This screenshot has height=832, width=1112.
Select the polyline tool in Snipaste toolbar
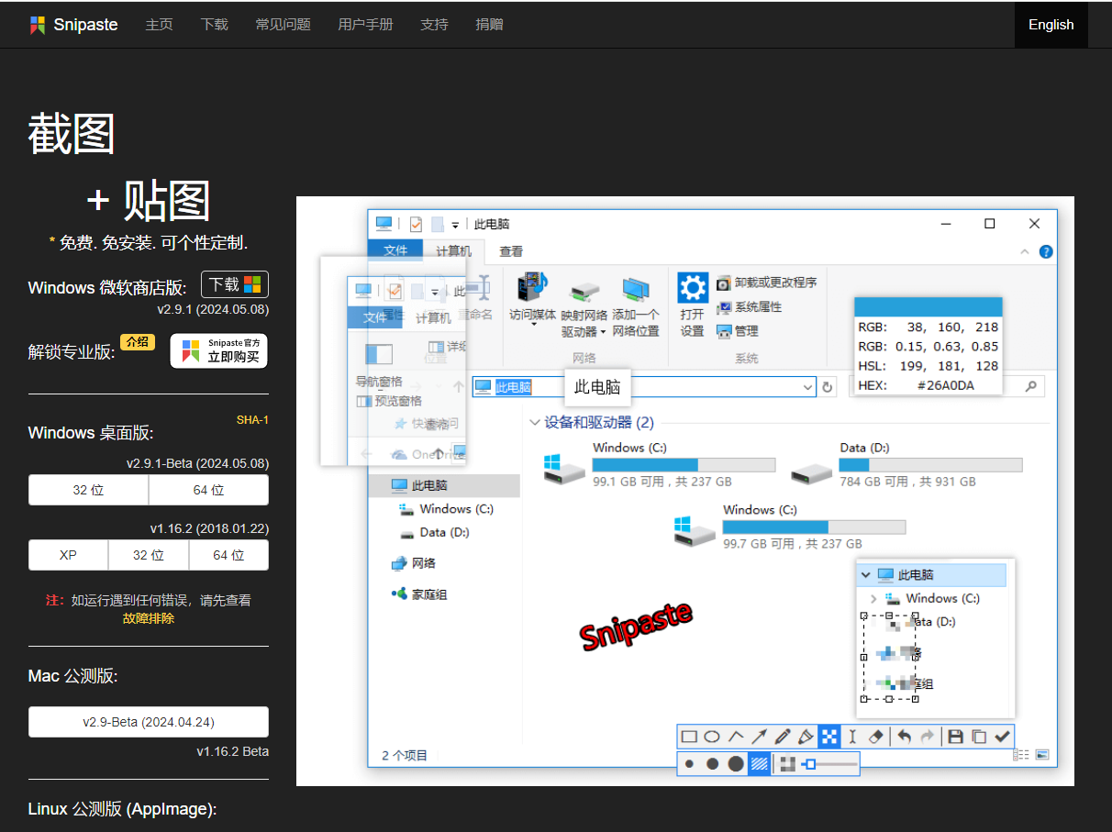tap(736, 737)
